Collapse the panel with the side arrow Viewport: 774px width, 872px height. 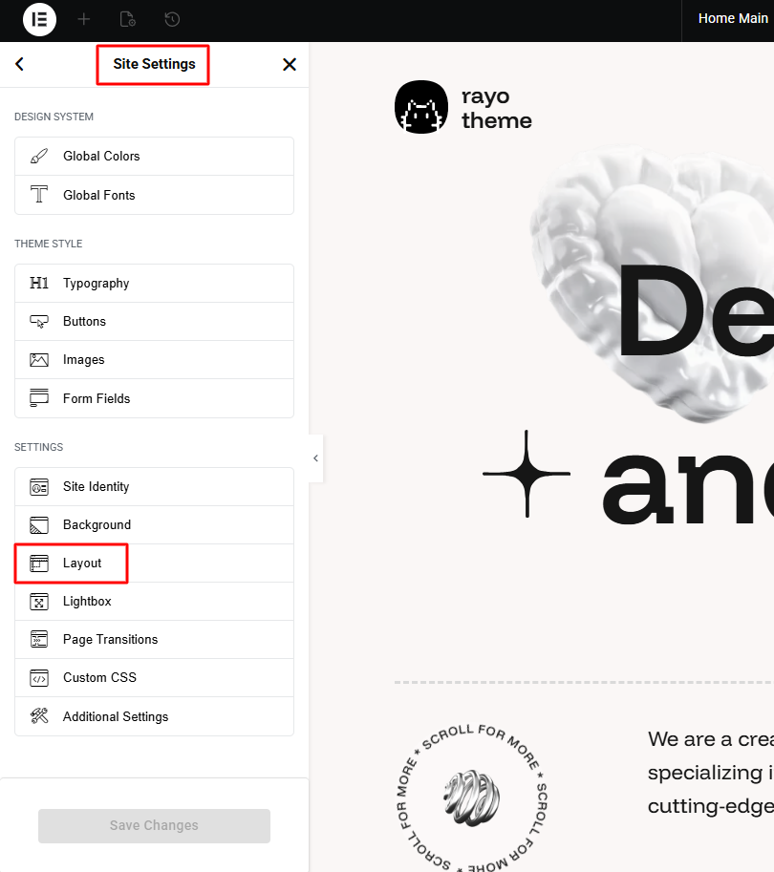point(315,458)
